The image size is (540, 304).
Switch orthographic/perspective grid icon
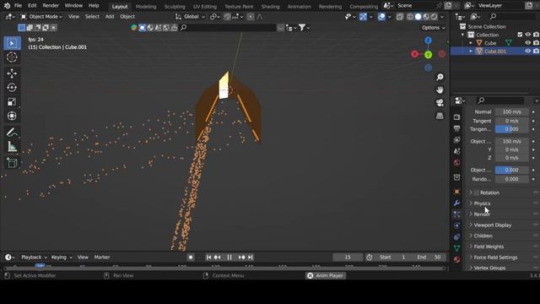click(x=440, y=116)
